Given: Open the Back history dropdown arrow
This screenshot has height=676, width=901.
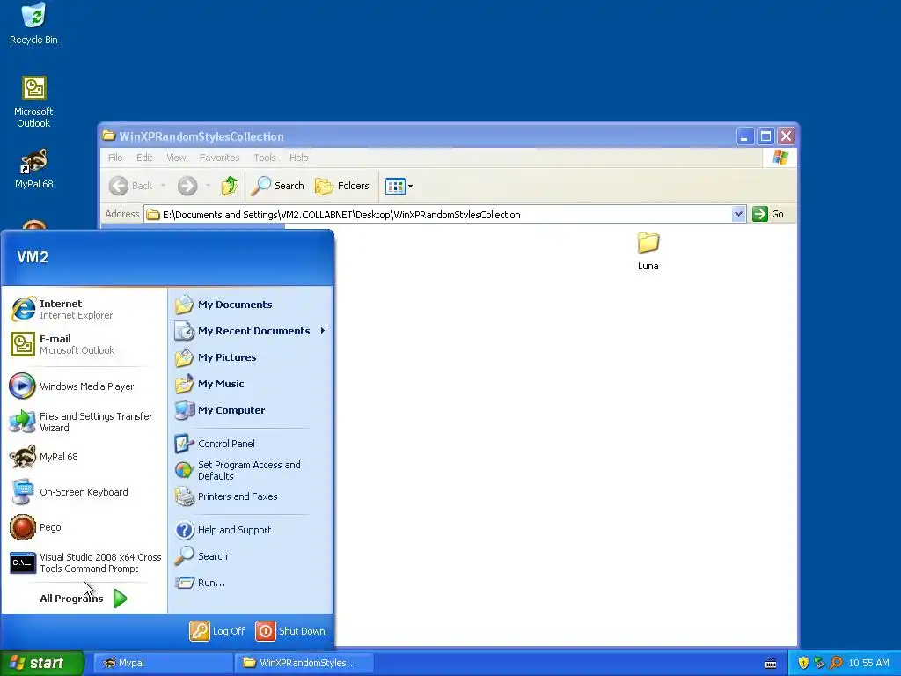Looking at the screenshot, I should 163,186.
